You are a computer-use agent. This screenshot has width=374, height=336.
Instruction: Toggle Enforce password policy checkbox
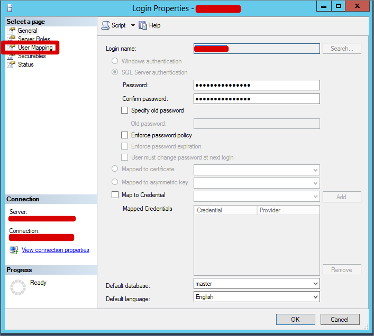point(125,135)
